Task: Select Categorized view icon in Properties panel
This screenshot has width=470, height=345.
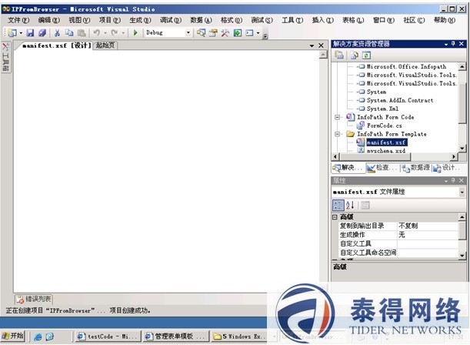Action: pos(338,205)
